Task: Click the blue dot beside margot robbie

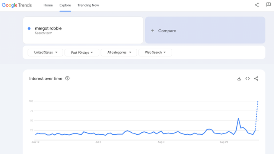Action: point(29,28)
